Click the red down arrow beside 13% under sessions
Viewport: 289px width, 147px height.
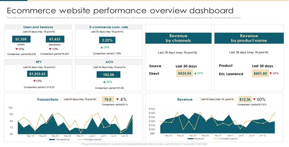50,49
